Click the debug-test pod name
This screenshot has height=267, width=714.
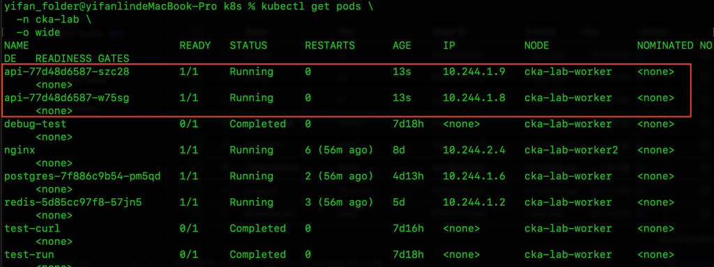point(35,124)
